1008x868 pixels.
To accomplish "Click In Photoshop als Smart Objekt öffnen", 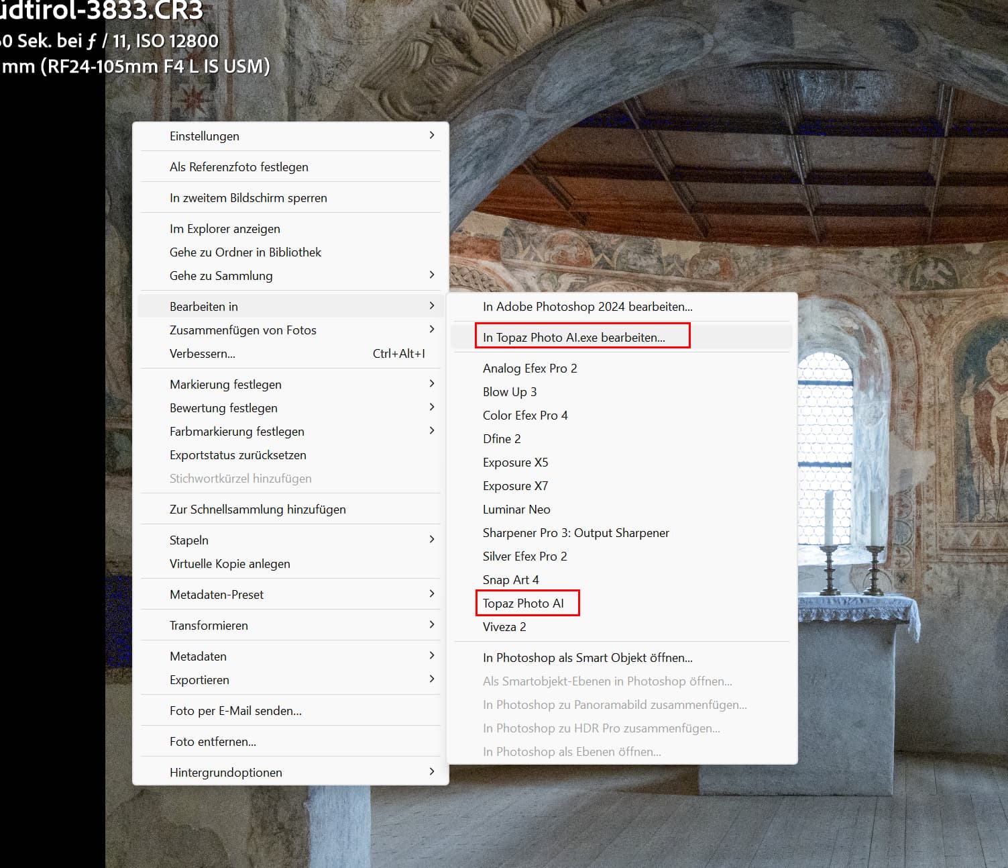I will (587, 658).
